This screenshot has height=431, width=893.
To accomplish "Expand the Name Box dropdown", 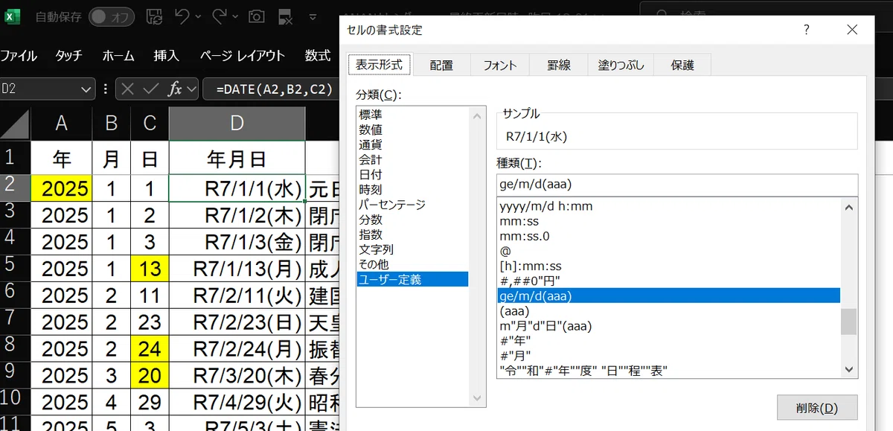I will [x=87, y=89].
